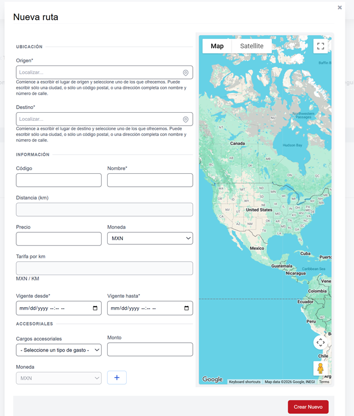Screen dimensions: 354x416
Task: Click the location pin icon in Destino field
Action: [186, 119]
